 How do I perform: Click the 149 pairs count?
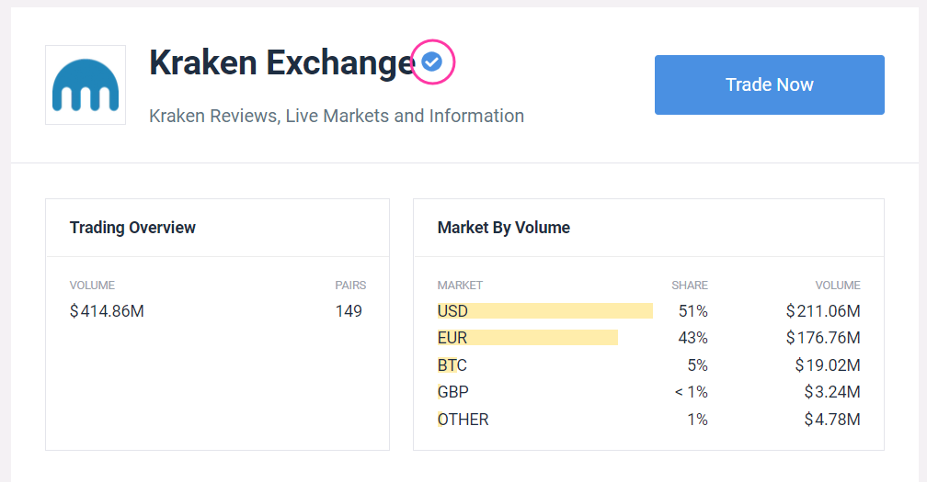click(349, 311)
